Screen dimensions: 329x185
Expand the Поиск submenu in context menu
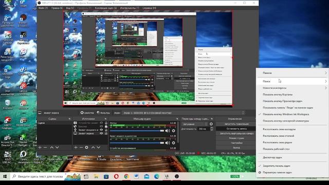pyautogui.click(x=292, y=81)
